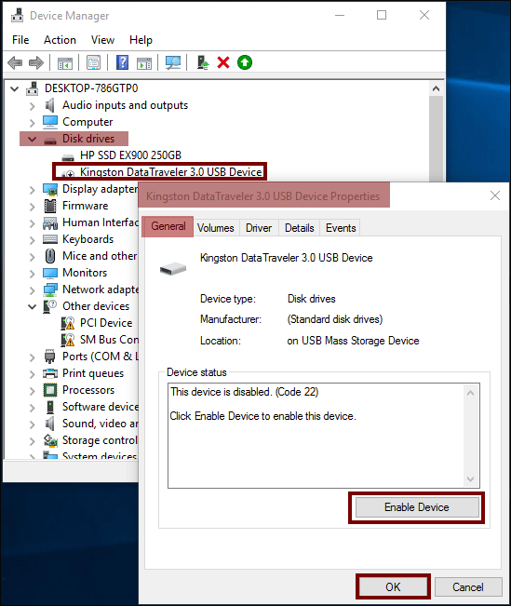This screenshot has width=511, height=606.
Task: Expand the Keyboards node
Action: click(x=32, y=240)
